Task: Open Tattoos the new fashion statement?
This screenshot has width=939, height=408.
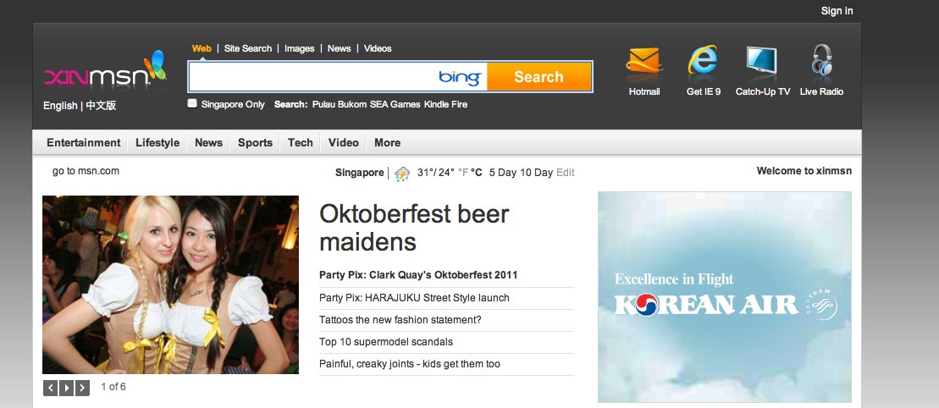Action: tap(400, 320)
